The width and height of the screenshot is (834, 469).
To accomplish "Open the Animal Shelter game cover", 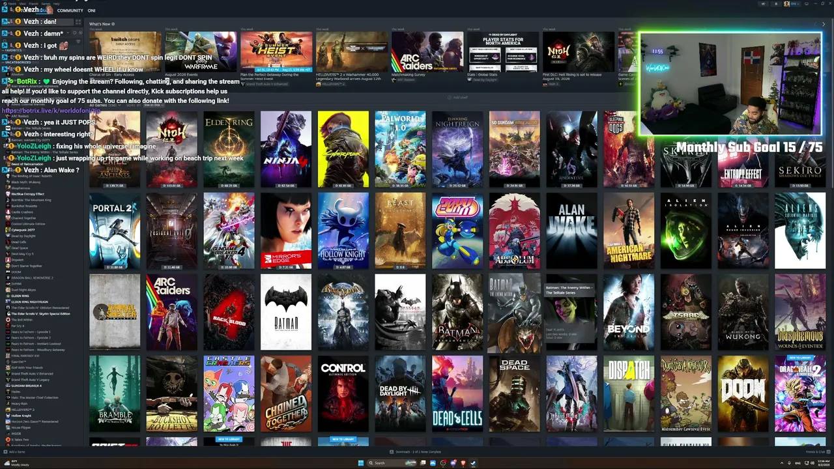I will click(x=115, y=312).
